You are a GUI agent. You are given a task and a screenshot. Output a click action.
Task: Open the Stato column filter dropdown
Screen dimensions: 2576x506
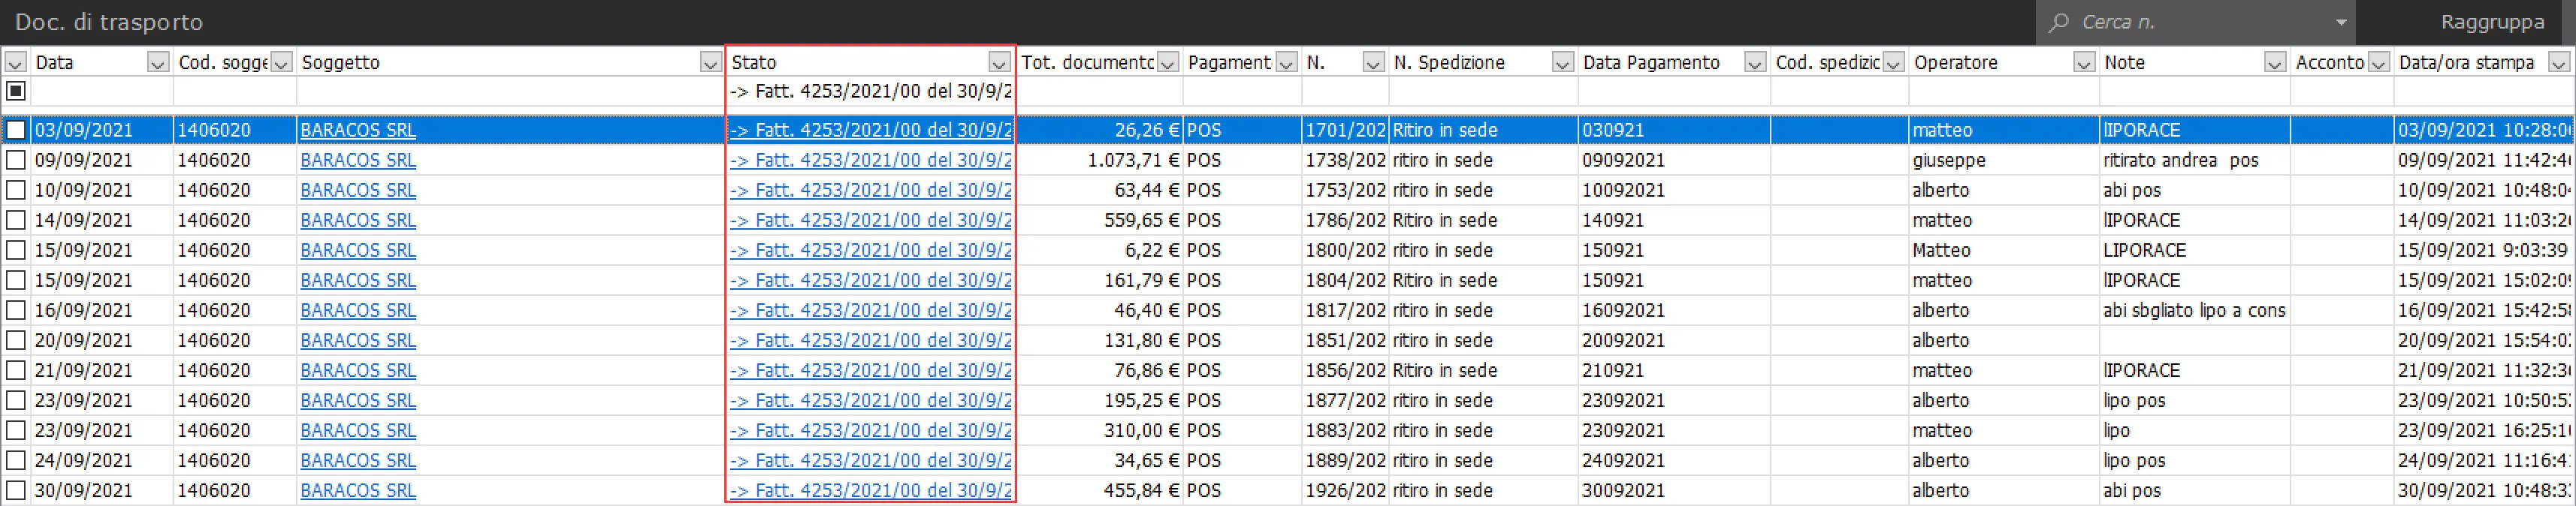[998, 62]
